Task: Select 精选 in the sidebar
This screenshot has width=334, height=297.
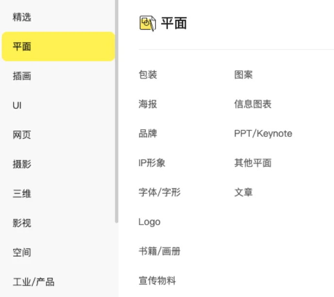Action: click(22, 17)
